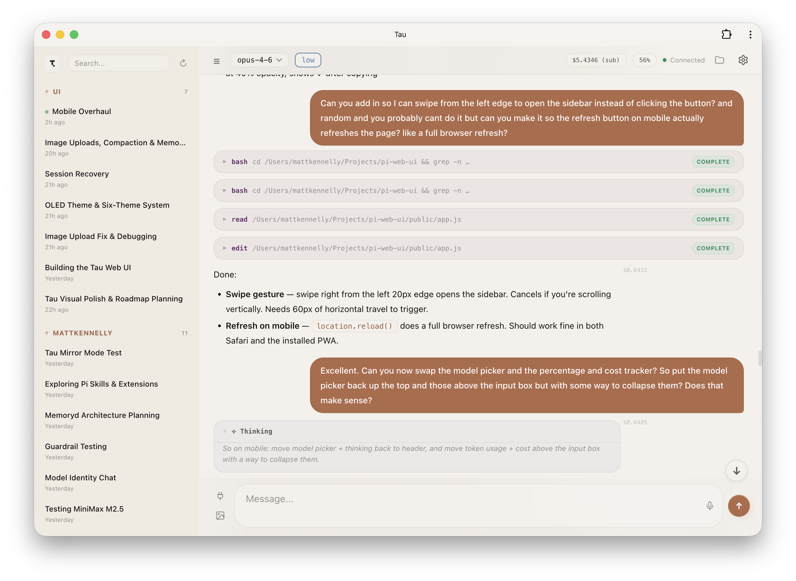Open the Tau Mirror Mode Test session
The width and height of the screenshot is (796, 581).
pyautogui.click(x=116, y=358)
